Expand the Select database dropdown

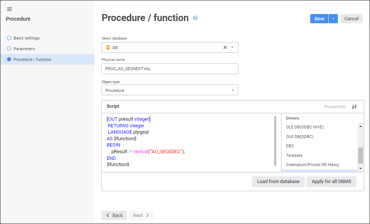click(x=232, y=48)
